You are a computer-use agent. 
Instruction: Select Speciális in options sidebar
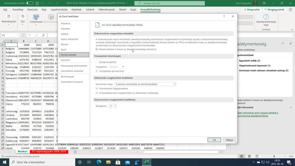[74, 60]
